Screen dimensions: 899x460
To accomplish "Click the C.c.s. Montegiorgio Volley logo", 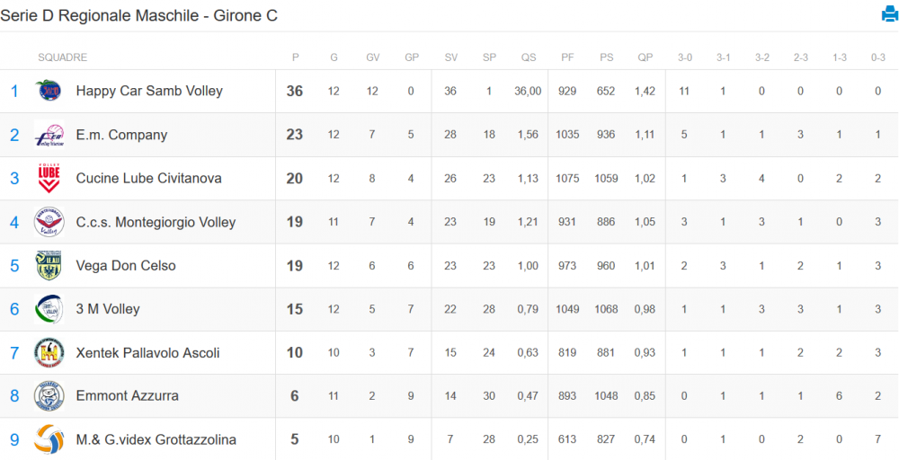I will (x=49, y=222).
